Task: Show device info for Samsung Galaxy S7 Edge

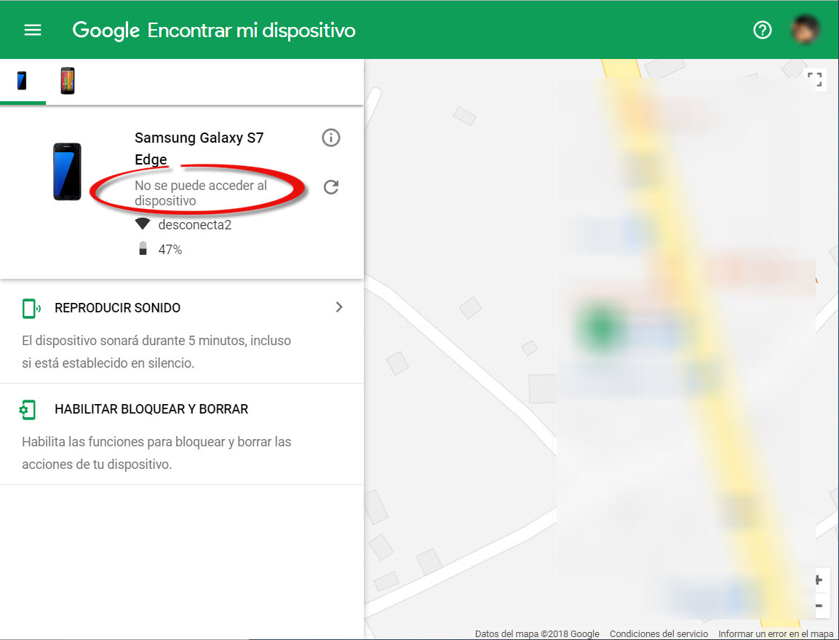Action: (330, 138)
